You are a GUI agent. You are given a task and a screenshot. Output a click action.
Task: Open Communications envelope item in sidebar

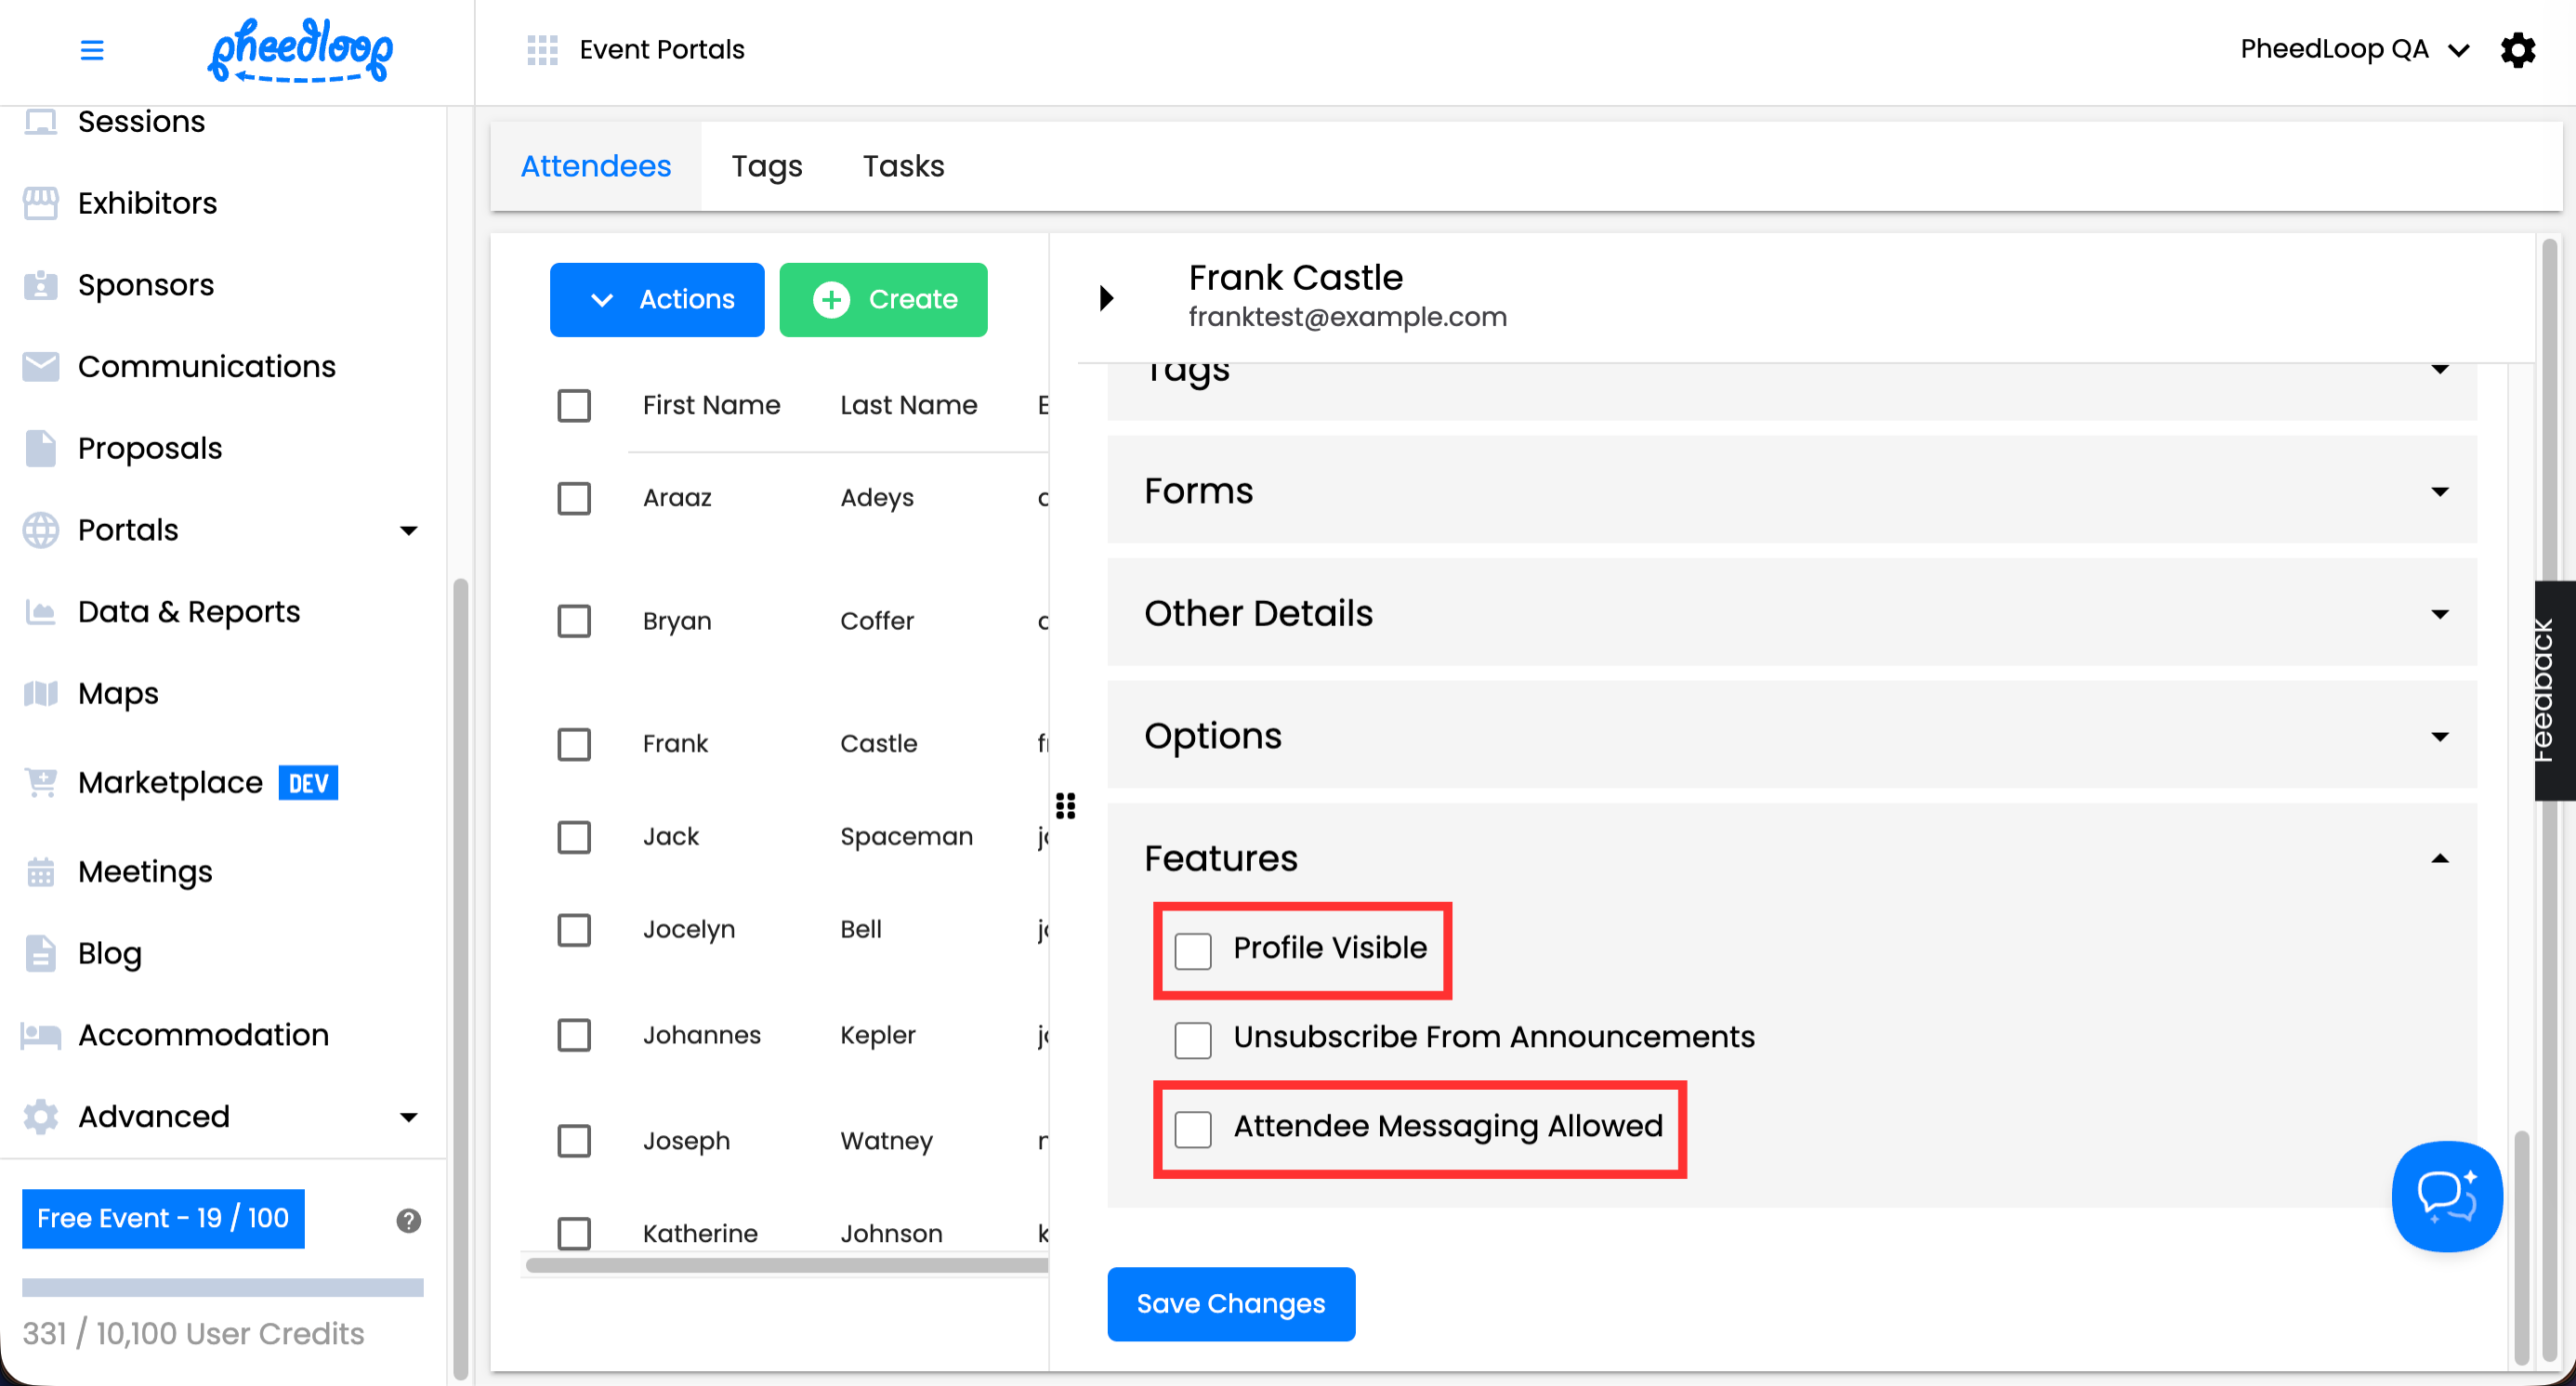click(x=206, y=367)
